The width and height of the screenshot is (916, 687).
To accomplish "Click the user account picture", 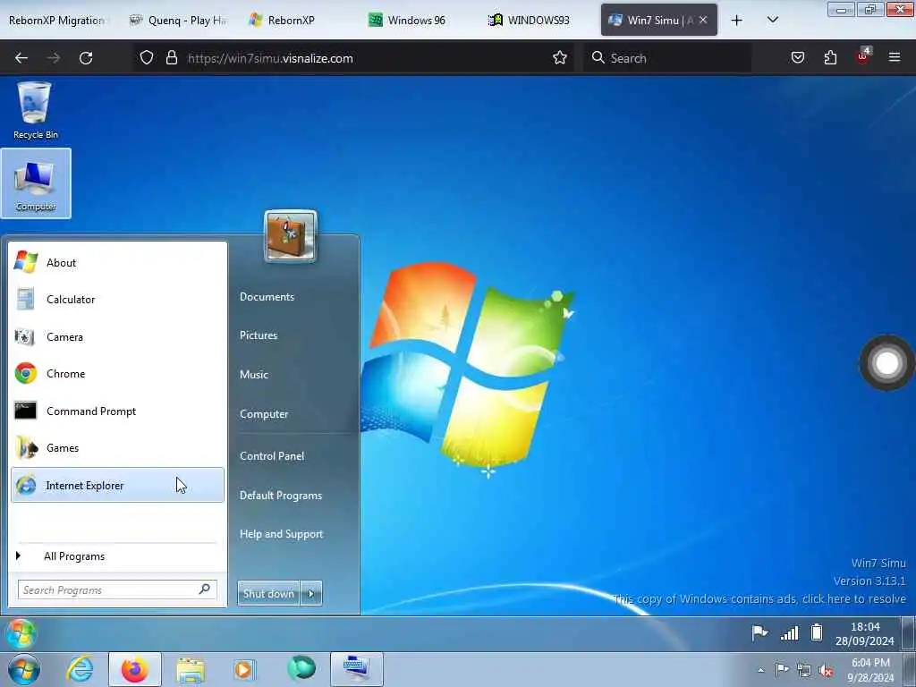I will (x=291, y=235).
